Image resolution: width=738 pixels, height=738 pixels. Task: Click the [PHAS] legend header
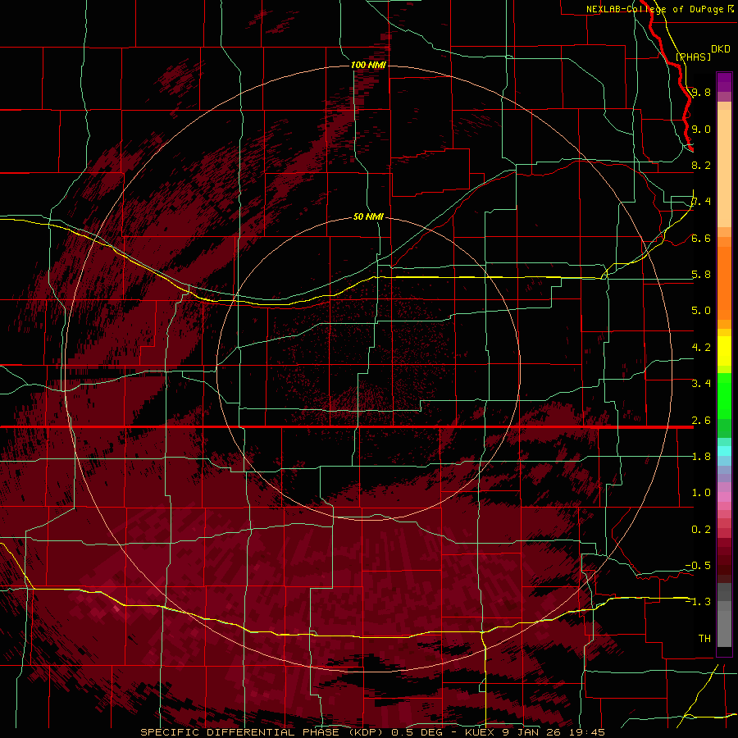click(x=693, y=57)
